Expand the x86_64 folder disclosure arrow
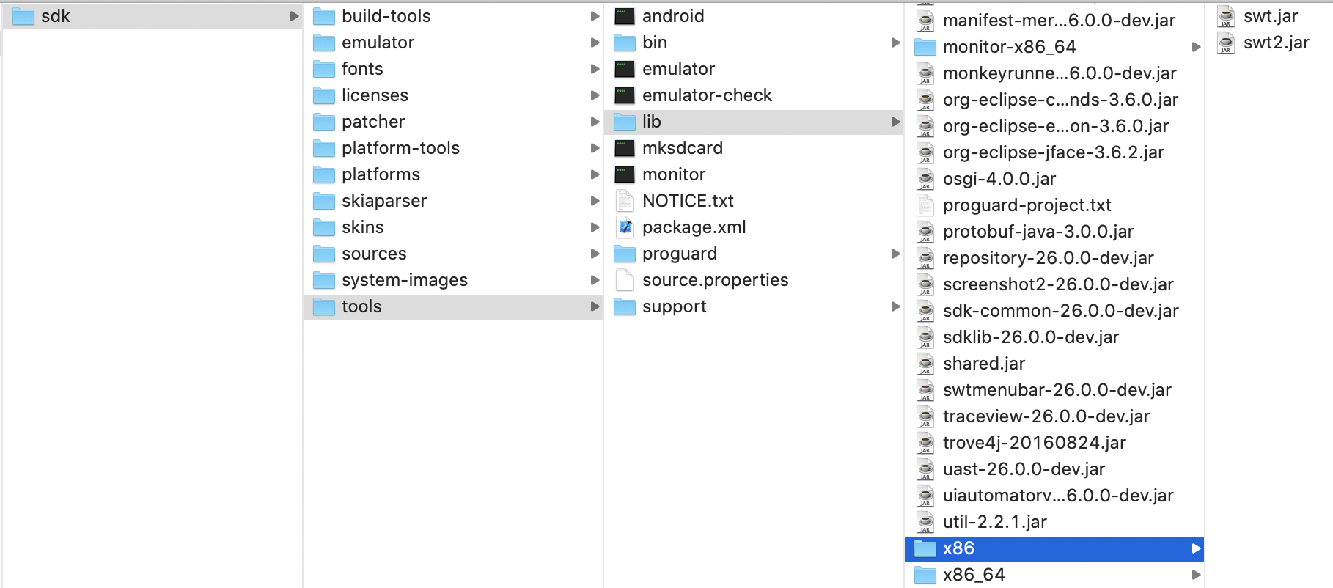1333x588 pixels. (x=1196, y=575)
